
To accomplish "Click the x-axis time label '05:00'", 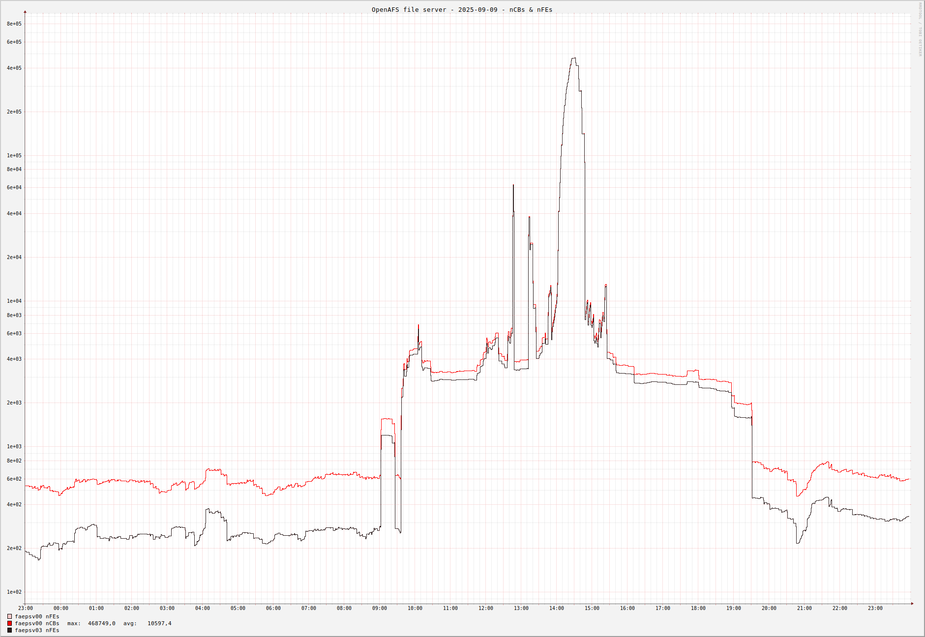I will point(238,608).
